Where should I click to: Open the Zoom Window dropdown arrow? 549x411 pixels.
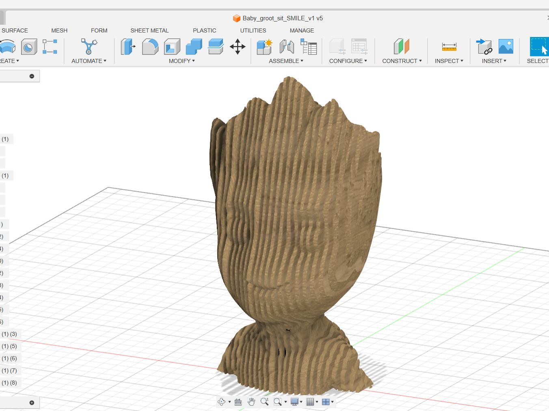coord(285,402)
